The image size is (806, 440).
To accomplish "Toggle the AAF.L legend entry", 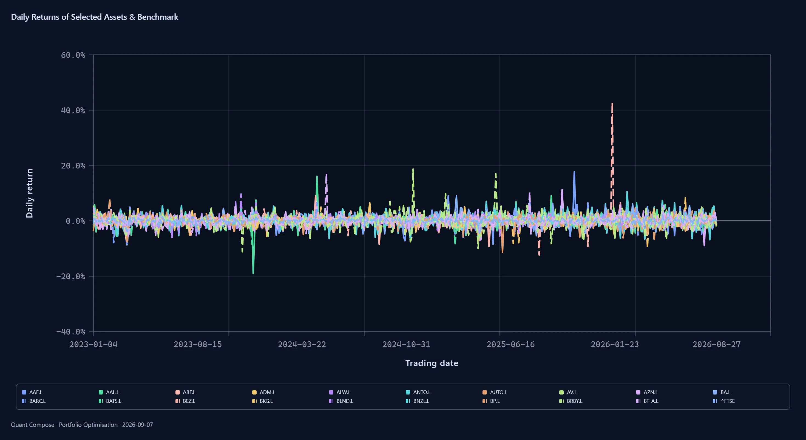I will [x=32, y=392].
